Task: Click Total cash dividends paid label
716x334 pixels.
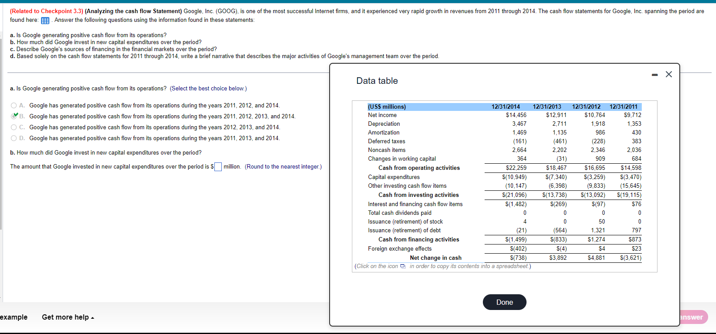Action: coord(399,213)
